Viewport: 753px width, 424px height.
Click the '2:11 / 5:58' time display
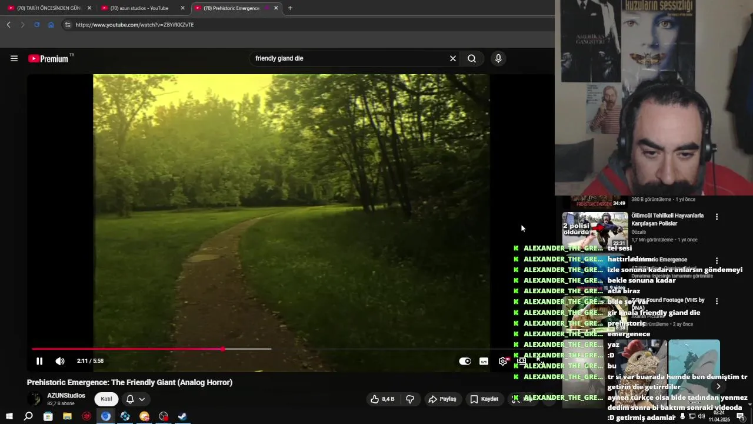[90, 361]
